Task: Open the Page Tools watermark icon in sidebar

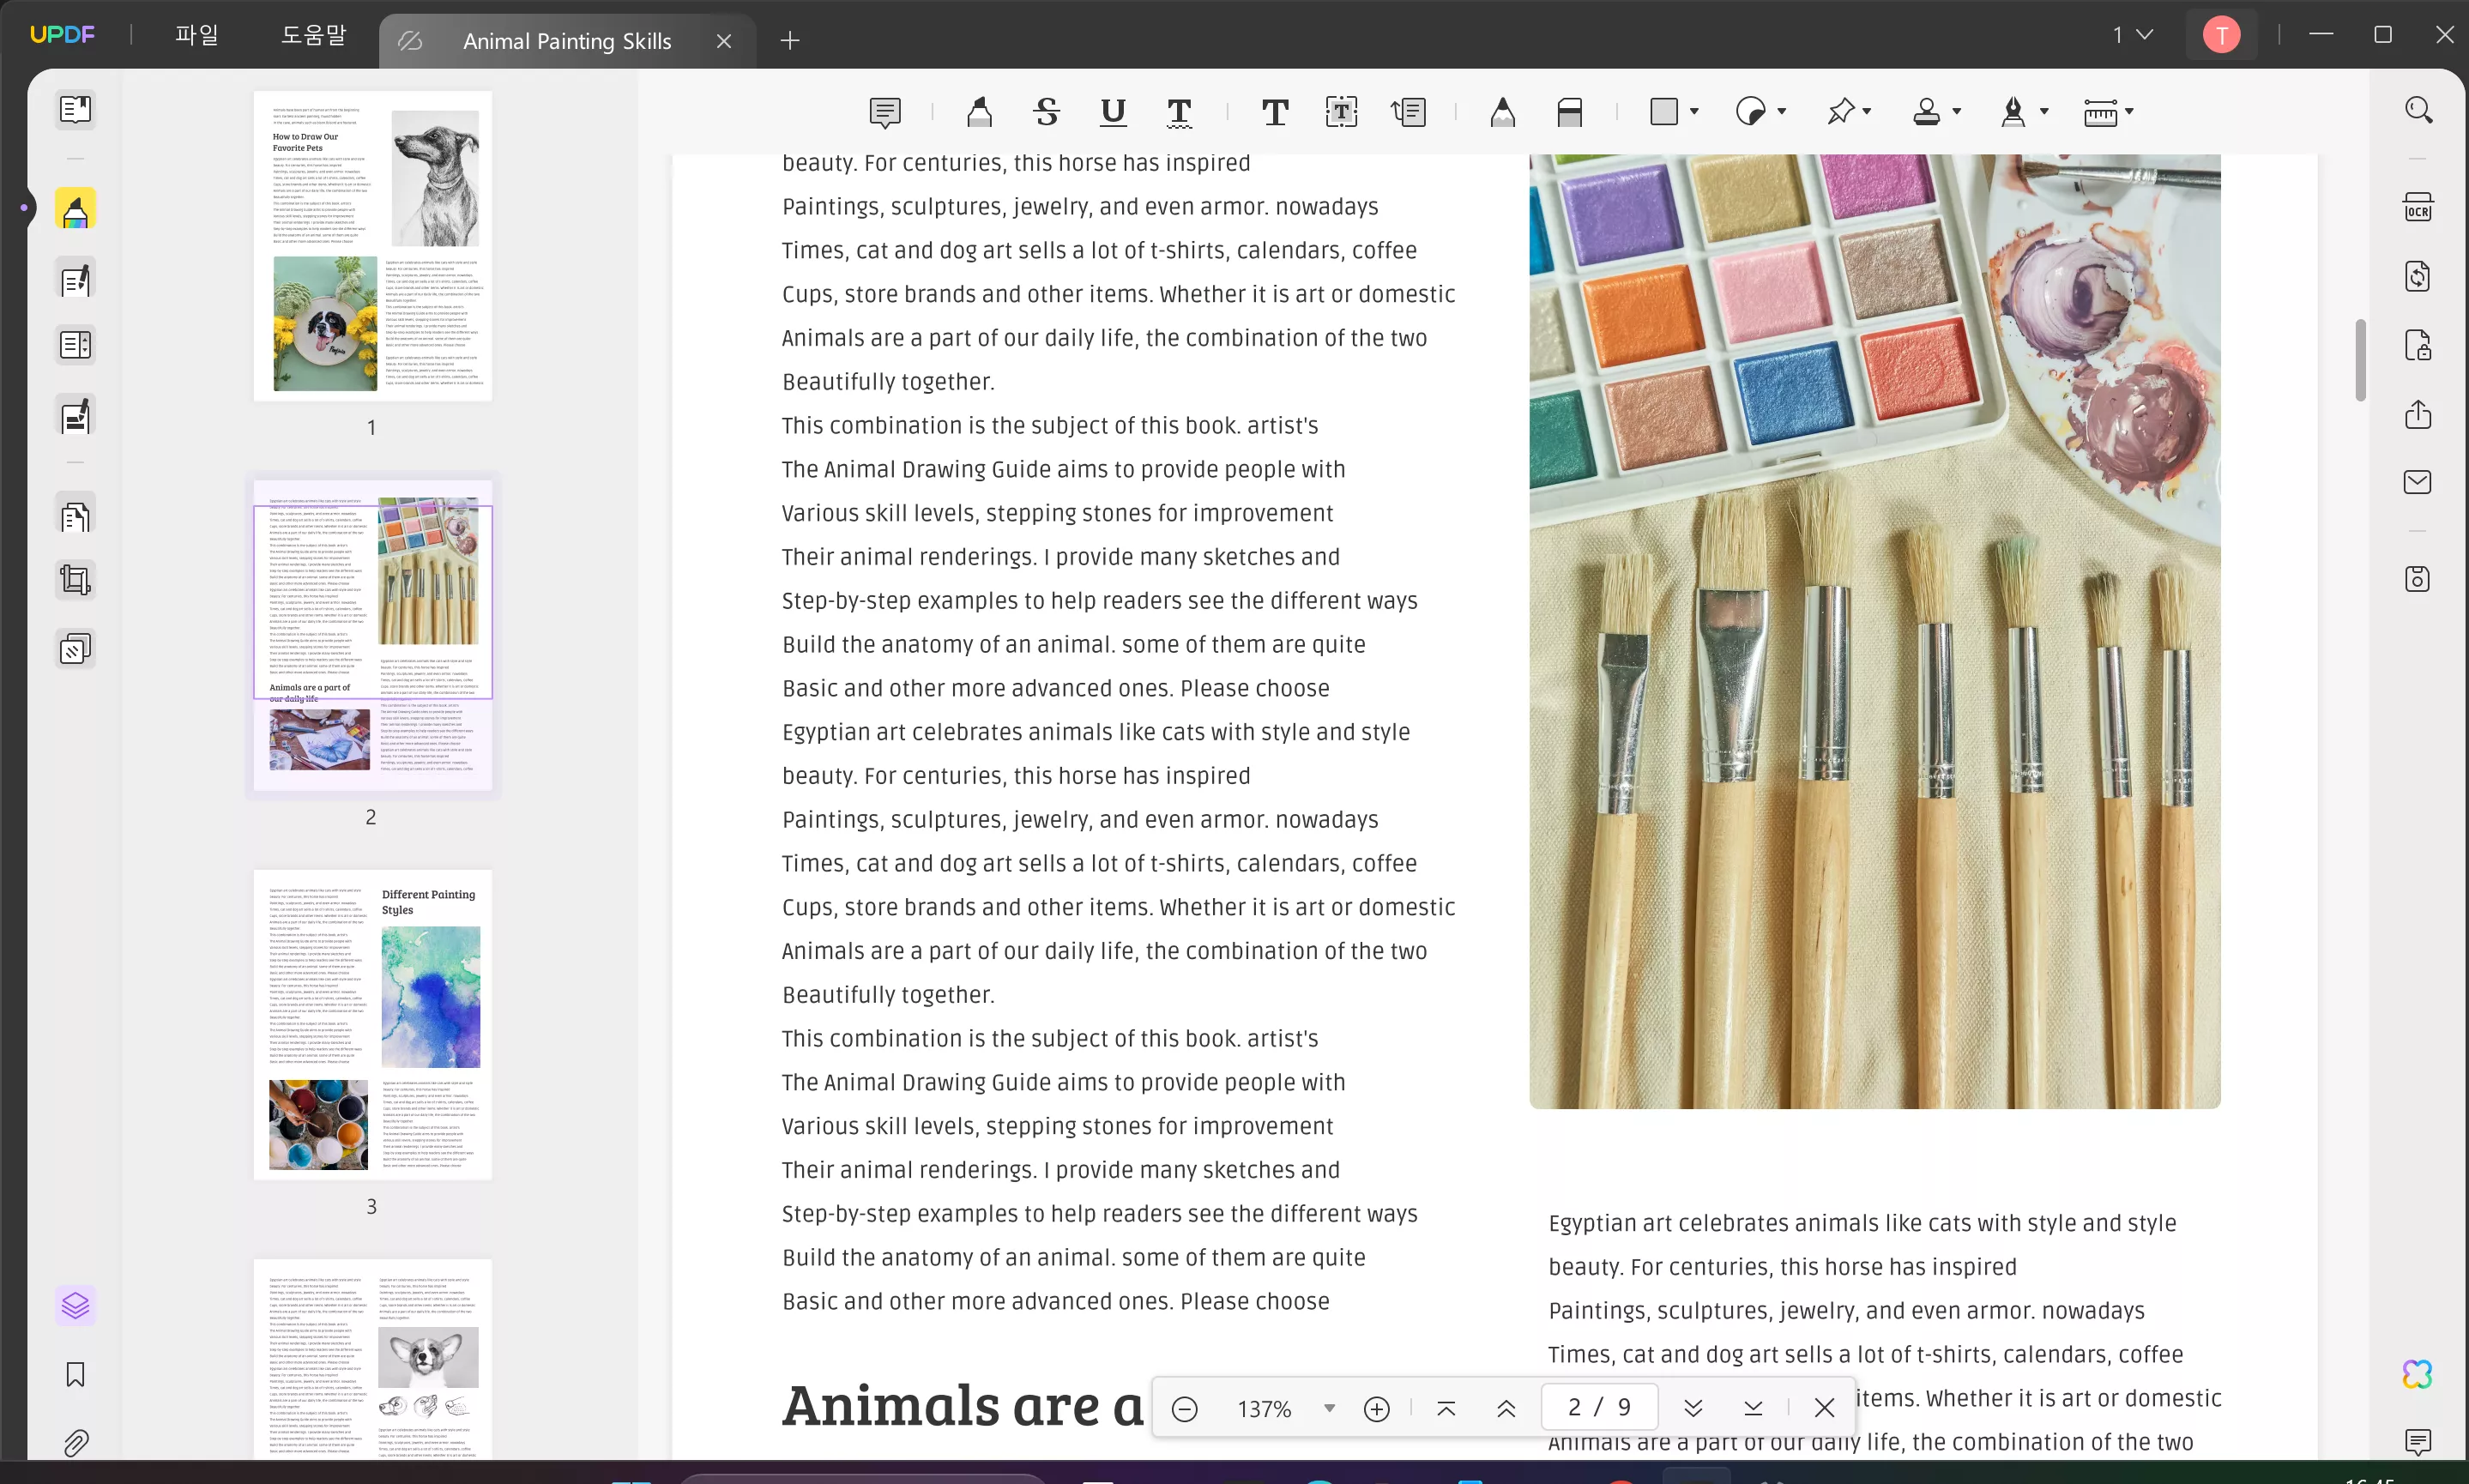Action: coord(75,650)
